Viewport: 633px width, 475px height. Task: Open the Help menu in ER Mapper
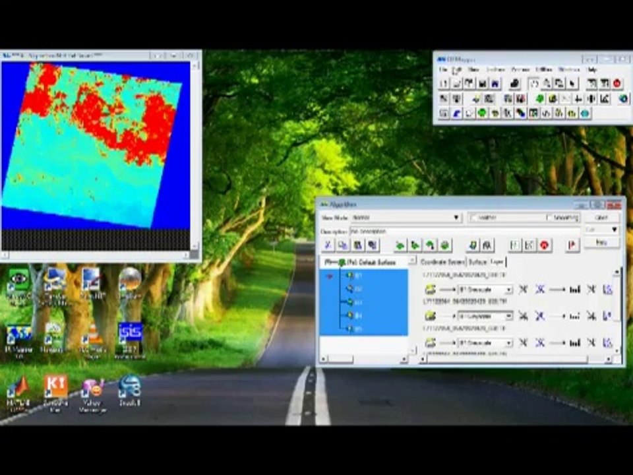point(591,69)
